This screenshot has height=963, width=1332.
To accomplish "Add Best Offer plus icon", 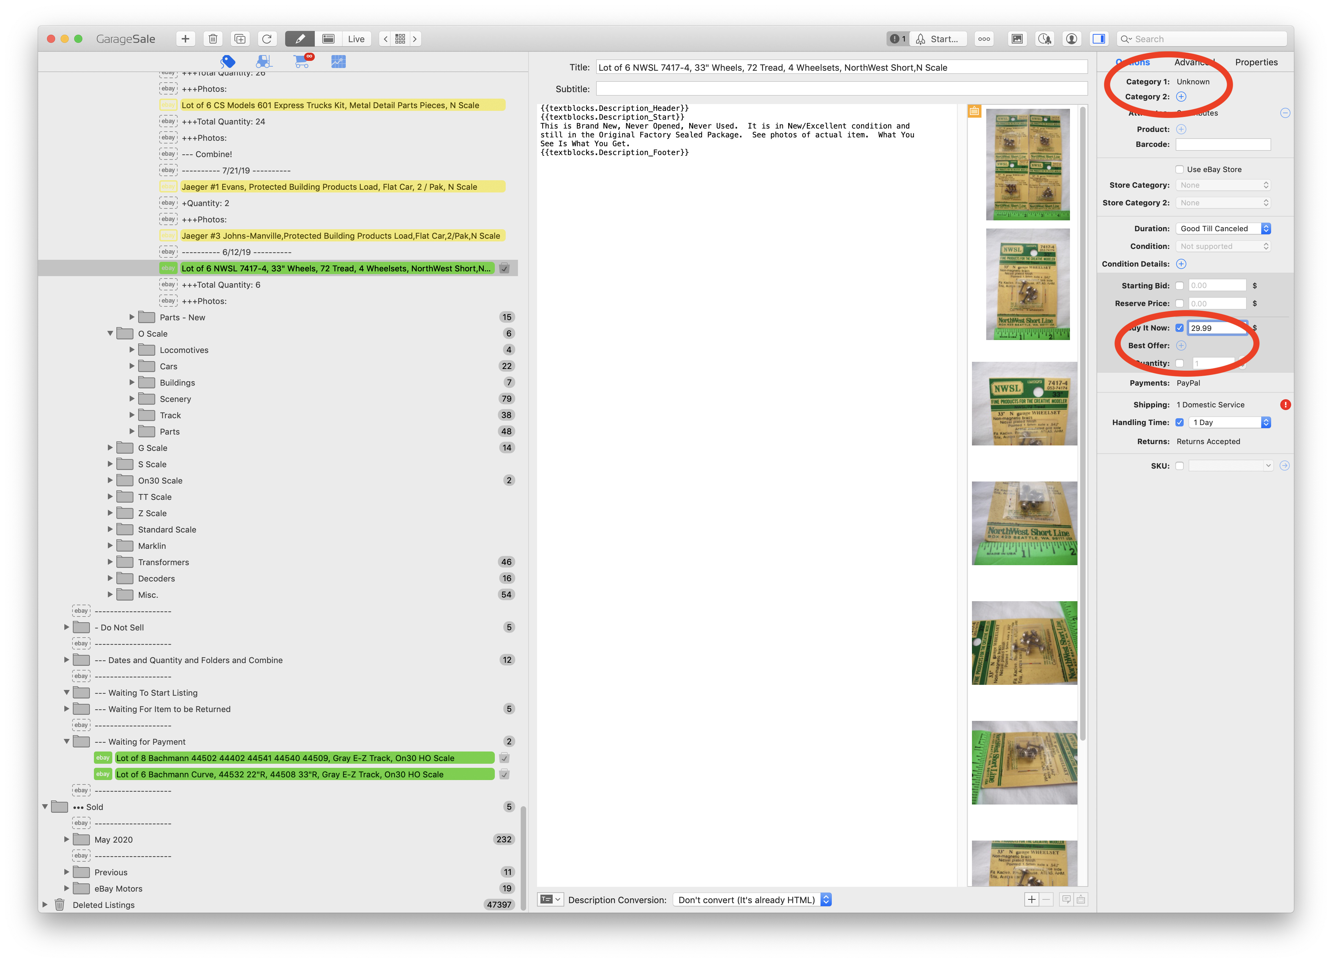I will click(1181, 345).
